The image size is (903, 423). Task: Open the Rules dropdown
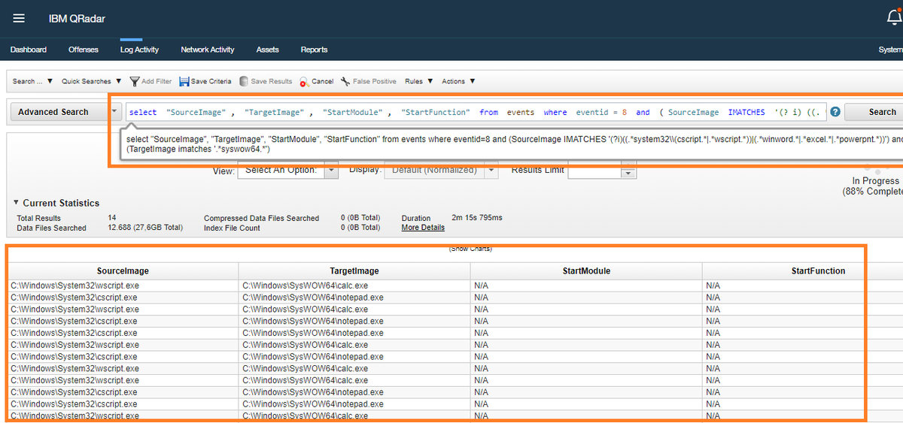pyautogui.click(x=418, y=81)
